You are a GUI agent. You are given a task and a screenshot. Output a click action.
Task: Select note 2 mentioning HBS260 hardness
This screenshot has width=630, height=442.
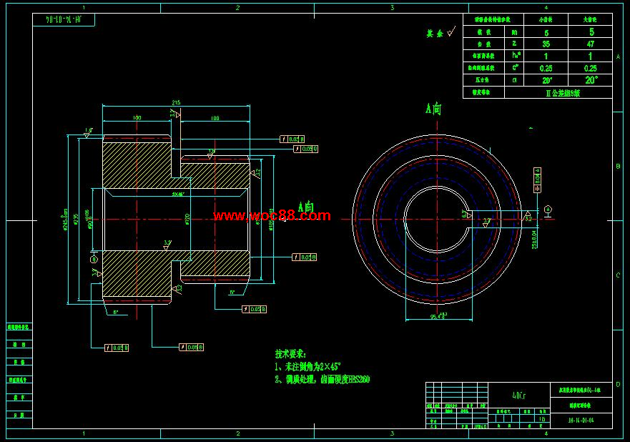coord(323,379)
